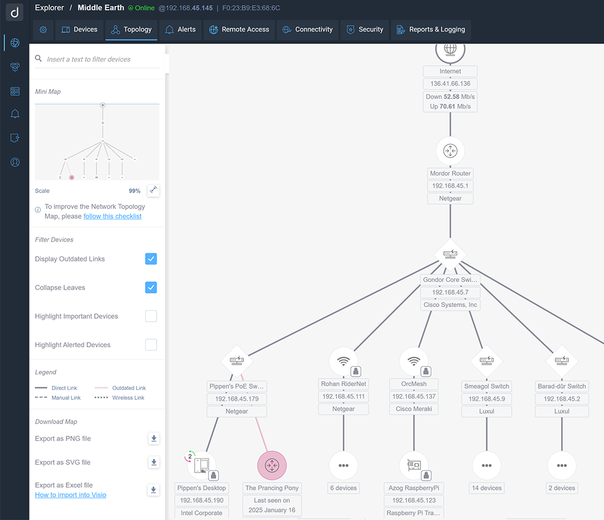Viewport: 604px width, 520px height.
Task: Expand the 14 devices node under Smeagol Switch
Action: coord(487,466)
